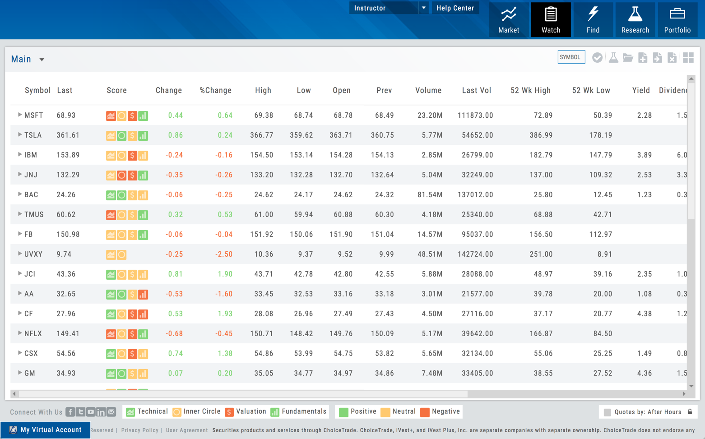
Task: Open the YouTube social icon
Action: tap(91, 412)
